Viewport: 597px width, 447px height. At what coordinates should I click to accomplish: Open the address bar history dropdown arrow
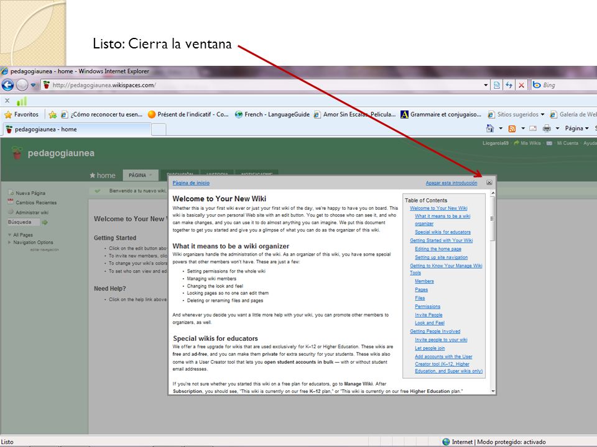[486, 85]
